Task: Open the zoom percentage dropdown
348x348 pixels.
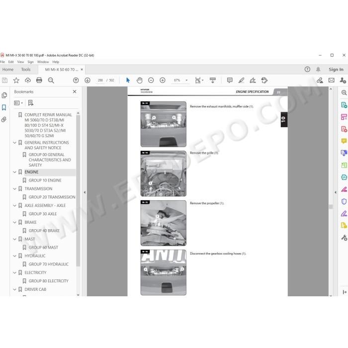Action: tap(186, 81)
